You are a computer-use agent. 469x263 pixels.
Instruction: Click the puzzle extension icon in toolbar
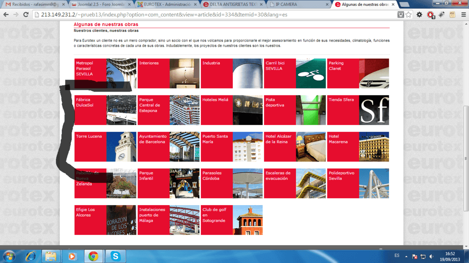pos(441,14)
